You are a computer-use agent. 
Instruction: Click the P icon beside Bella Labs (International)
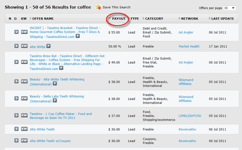(x=54, y=101)
